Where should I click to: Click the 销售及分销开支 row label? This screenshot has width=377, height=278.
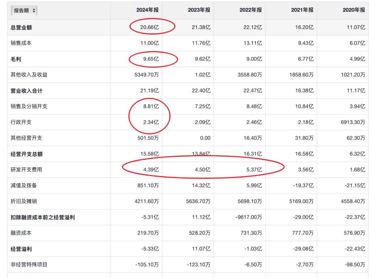pyautogui.click(x=29, y=106)
